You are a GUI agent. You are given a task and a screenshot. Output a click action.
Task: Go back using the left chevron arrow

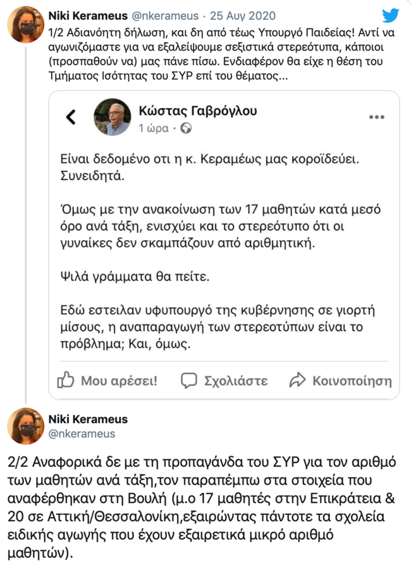click(71, 116)
